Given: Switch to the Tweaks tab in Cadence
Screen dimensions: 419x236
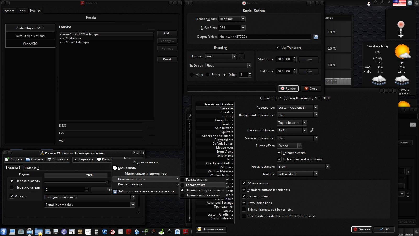Looking at the screenshot, I should [x=35, y=11].
